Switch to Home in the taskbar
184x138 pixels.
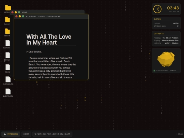(26, 134)
